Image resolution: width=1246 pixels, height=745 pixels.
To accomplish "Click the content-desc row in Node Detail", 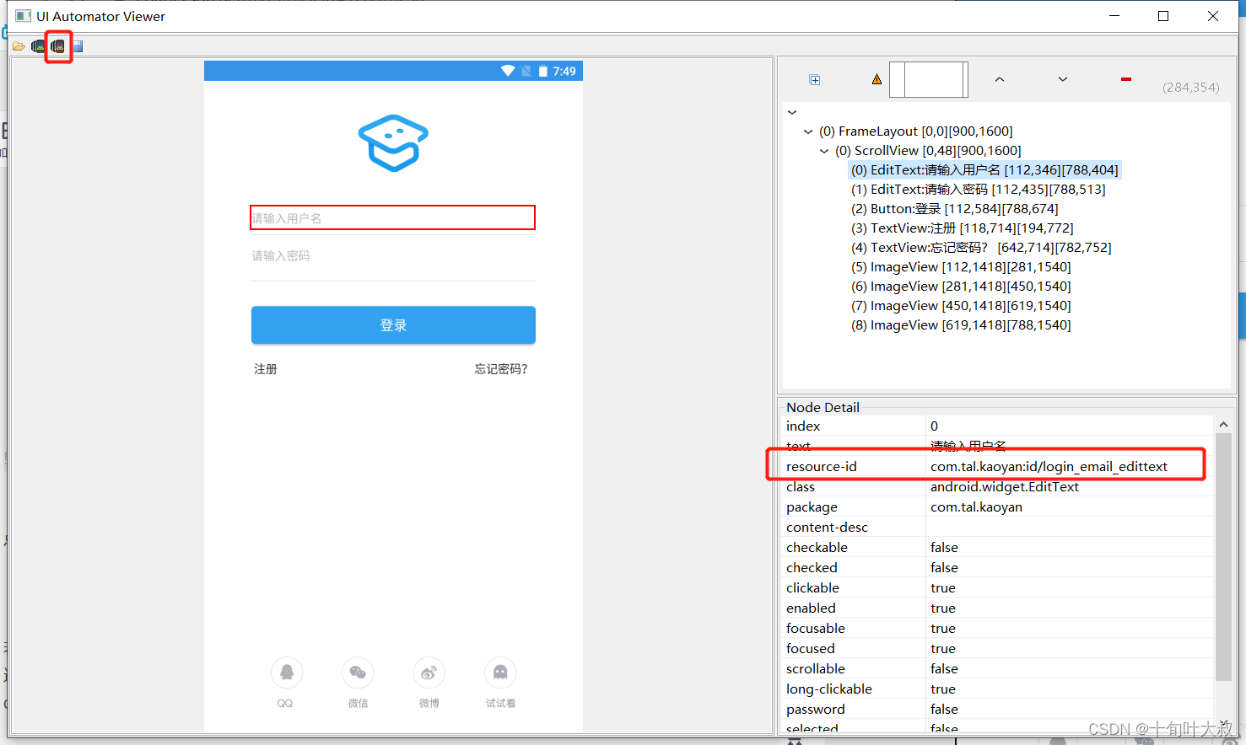I will pos(998,528).
